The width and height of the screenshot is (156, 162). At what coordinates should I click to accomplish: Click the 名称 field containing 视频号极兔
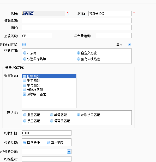[110, 13]
